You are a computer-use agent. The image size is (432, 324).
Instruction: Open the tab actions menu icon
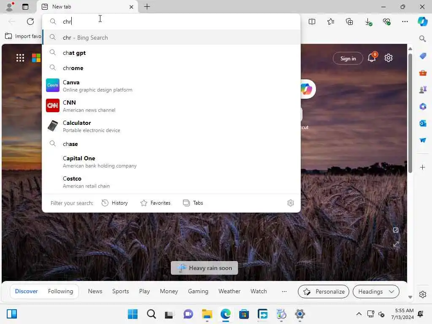[x=25, y=7]
